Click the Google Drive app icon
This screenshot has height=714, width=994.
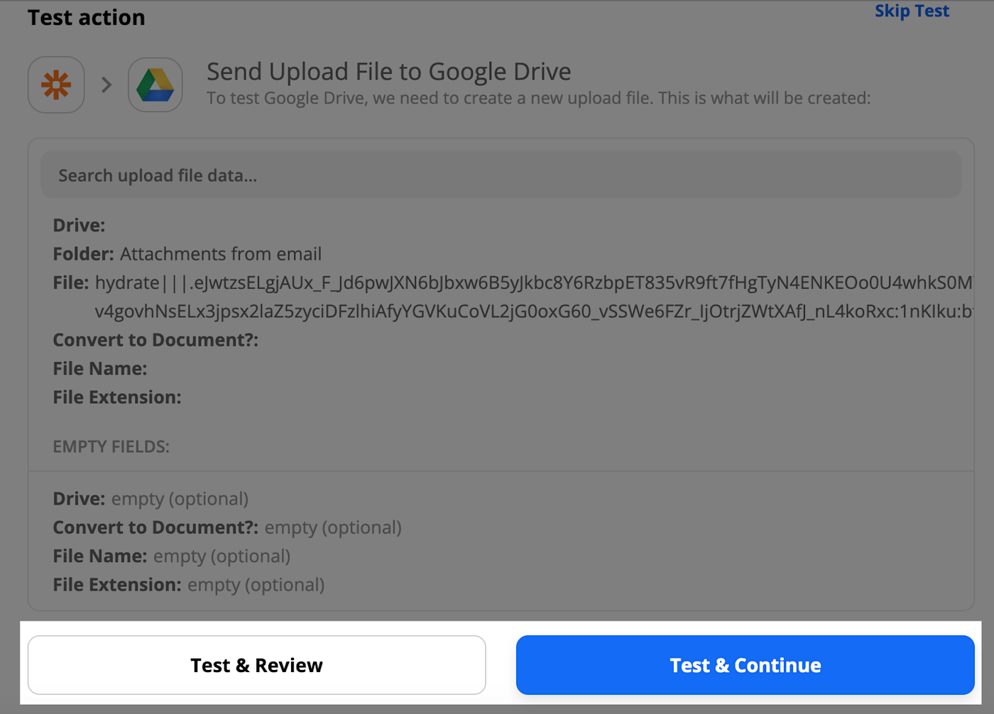(155, 85)
